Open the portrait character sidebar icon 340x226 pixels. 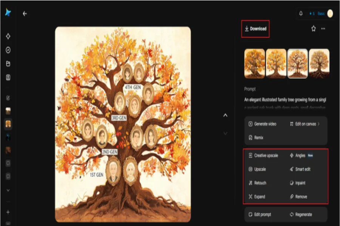click(x=8, y=78)
